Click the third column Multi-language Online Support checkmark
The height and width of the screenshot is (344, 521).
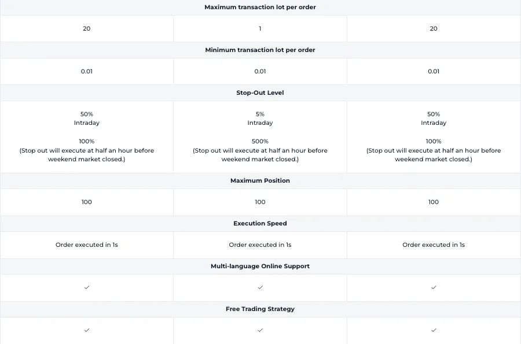[x=434, y=287]
